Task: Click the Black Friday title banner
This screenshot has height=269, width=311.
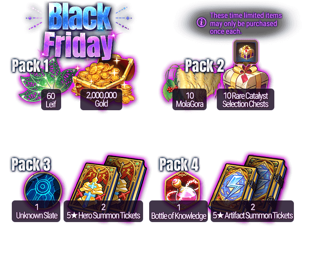Action: point(79,31)
